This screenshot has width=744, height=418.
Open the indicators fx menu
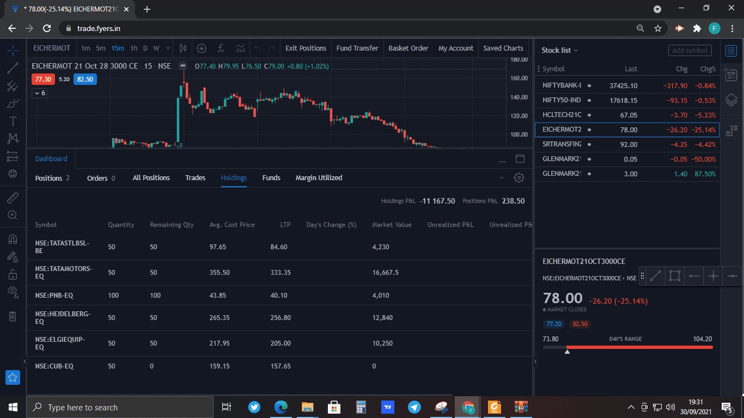click(221, 48)
